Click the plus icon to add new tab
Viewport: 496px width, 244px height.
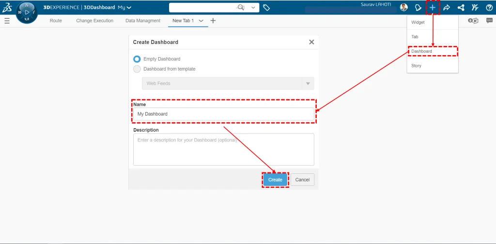213,21
